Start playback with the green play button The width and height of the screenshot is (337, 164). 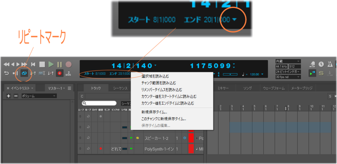[51, 64]
